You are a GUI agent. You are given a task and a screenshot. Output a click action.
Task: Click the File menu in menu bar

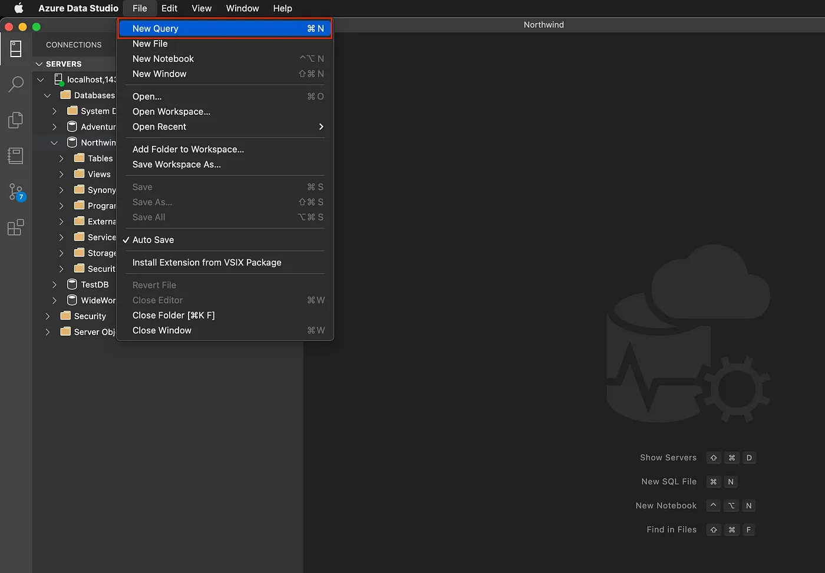pyautogui.click(x=140, y=8)
